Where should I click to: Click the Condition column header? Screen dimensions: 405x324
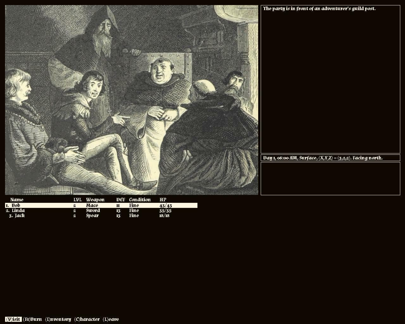pyautogui.click(x=140, y=200)
